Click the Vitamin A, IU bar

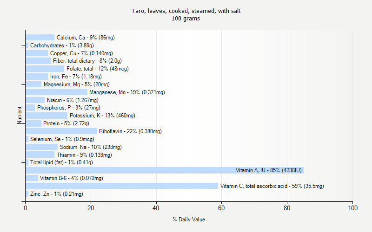point(165,170)
